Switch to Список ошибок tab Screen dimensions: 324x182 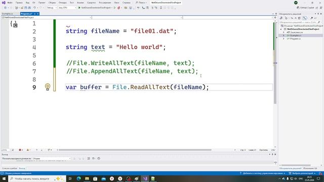pos(10,168)
